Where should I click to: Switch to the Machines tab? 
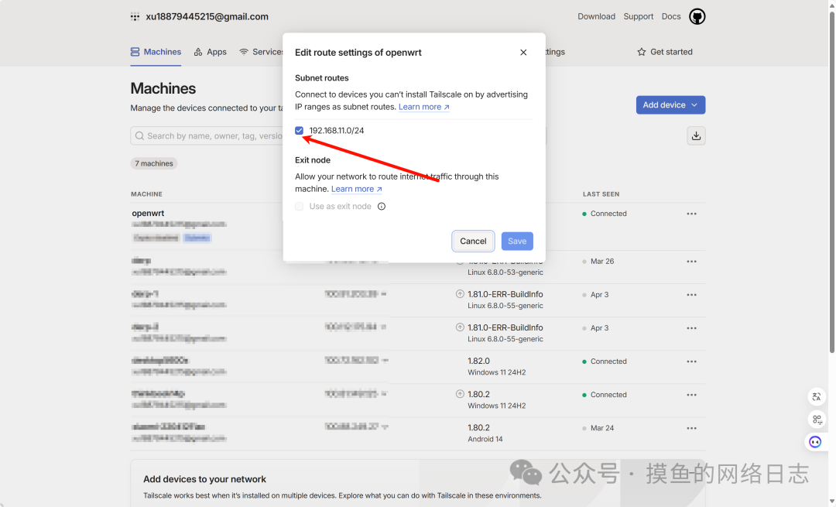tap(156, 52)
